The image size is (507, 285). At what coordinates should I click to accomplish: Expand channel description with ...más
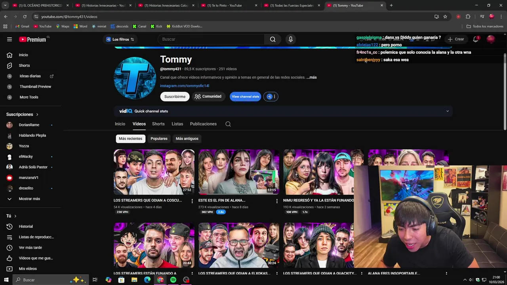coord(311,77)
